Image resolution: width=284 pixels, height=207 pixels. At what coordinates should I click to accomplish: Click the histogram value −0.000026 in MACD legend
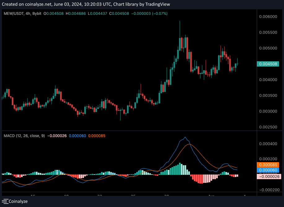click(x=57, y=136)
